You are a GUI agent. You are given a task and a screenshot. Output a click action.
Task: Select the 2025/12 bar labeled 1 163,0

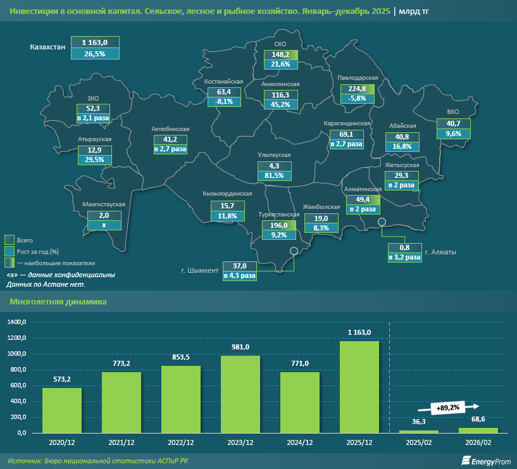(359, 387)
